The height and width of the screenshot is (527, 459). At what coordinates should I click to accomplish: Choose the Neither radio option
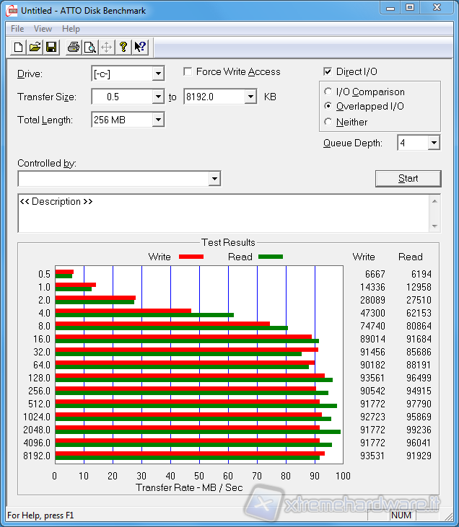coord(329,123)
